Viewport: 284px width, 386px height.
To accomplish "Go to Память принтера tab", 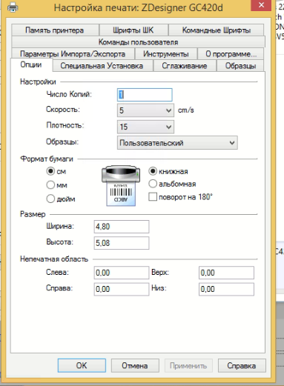I will coord(55,30).
